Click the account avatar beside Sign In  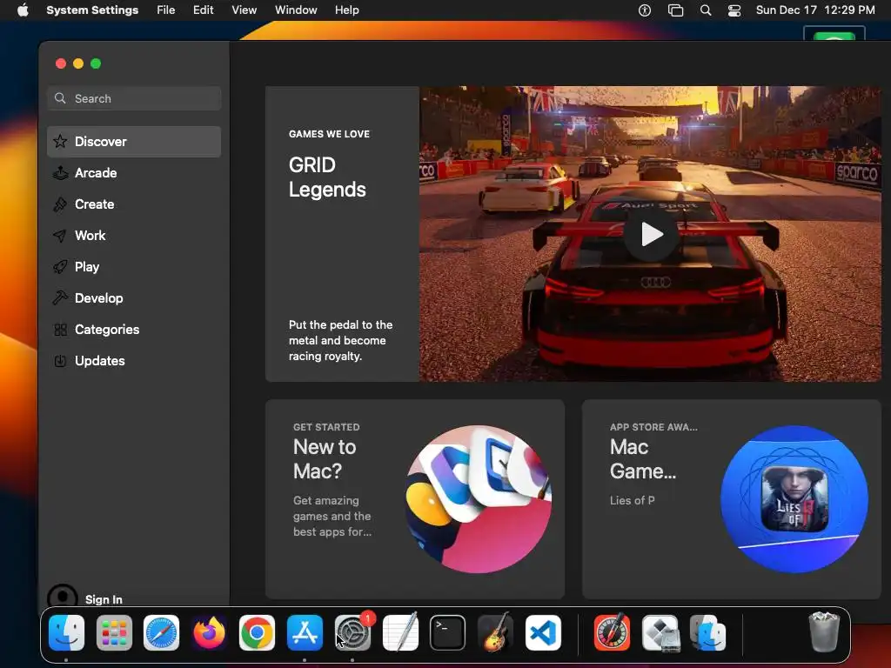pos(63,597)
